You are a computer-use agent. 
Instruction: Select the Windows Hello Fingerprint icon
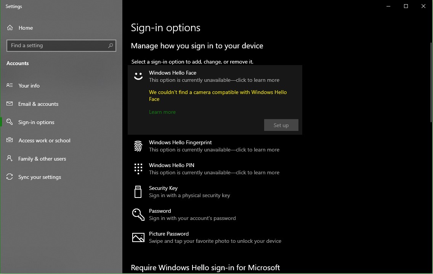(x=138, y=146)
